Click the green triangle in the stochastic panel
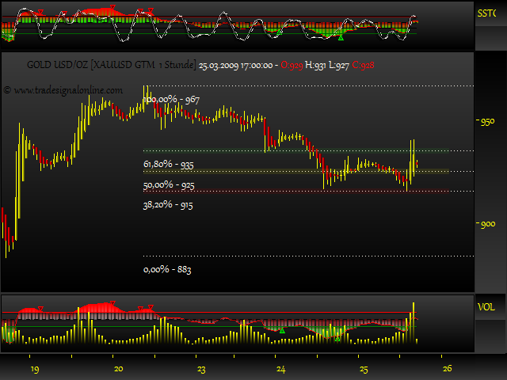507x380 pixels. coord(341,37)
